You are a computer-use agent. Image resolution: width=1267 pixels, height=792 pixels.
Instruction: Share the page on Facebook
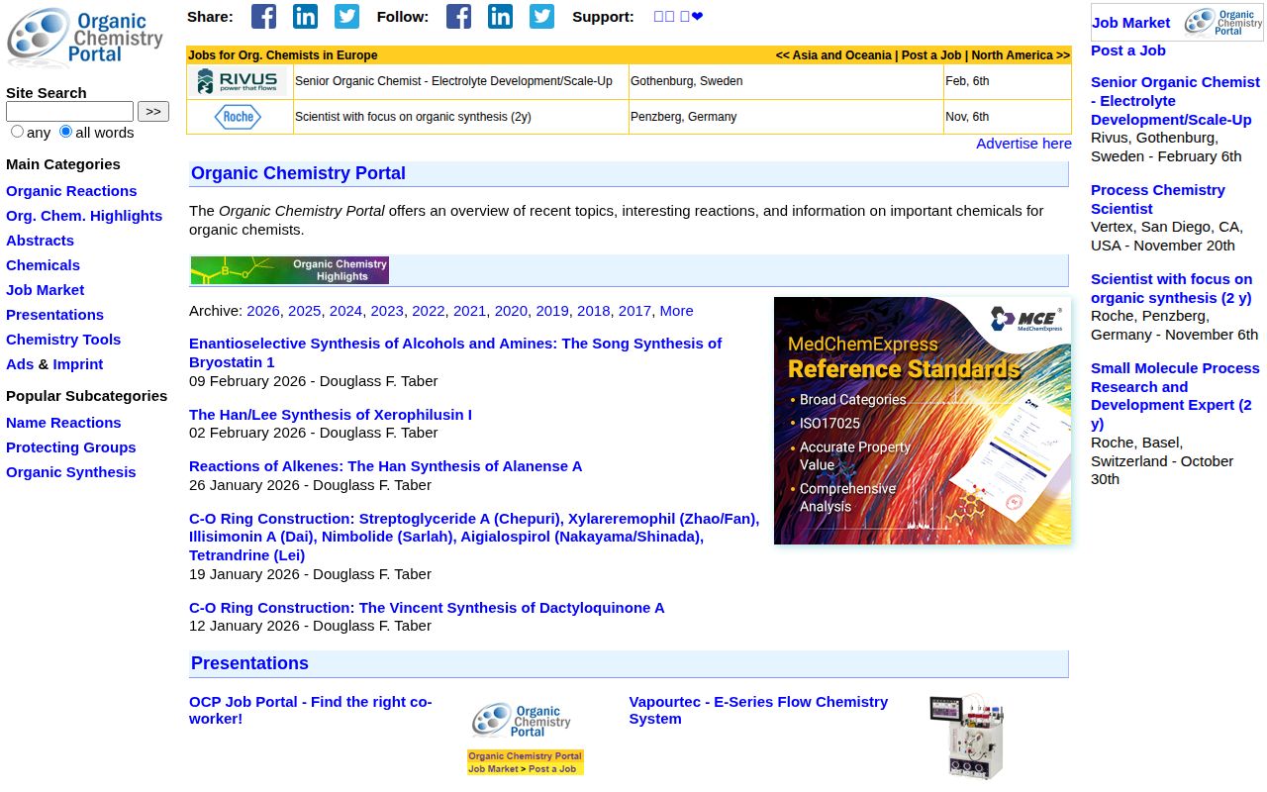tap(263, 16)
